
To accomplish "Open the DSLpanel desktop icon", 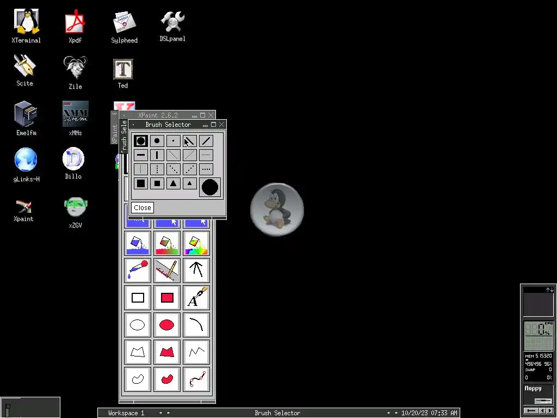I will click(x=172, y=26).
